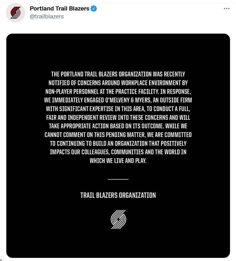Click the "WHICH WE LIVE AND PLAY." line
The height and width of the screenshot is (261, 236).
118,161
